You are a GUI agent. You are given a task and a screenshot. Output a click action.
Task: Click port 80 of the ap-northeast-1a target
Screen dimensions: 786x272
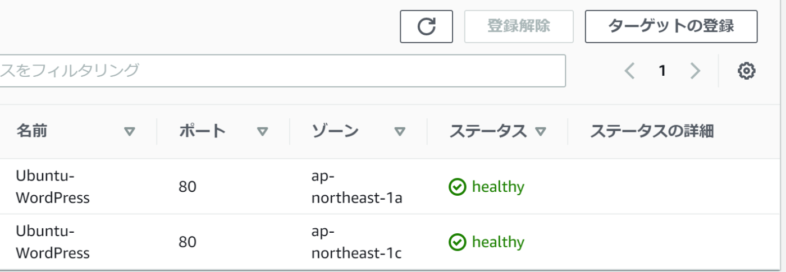pyautogui.click(x=188, y=187)
